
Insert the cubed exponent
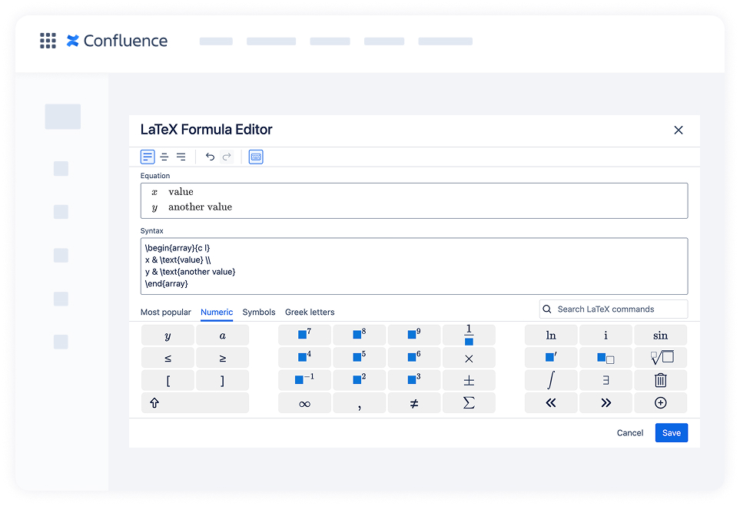pyautogui.click(x=414, y=381)
